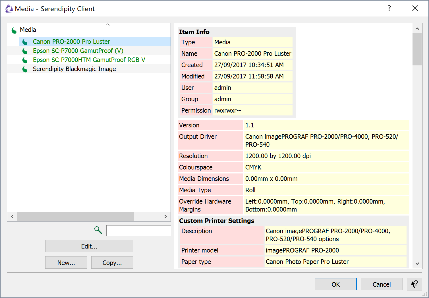Click the down arrow of the right panel scrollbar

[417, 263]
